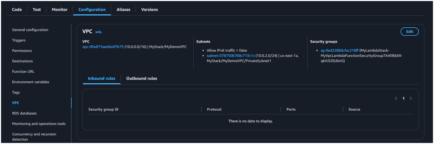Open Environment variables in the sidebar

31,82
